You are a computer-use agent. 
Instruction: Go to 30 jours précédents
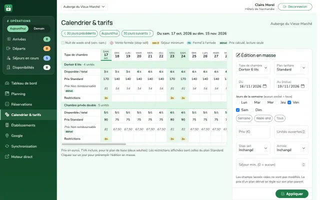(x=79, y=33)
